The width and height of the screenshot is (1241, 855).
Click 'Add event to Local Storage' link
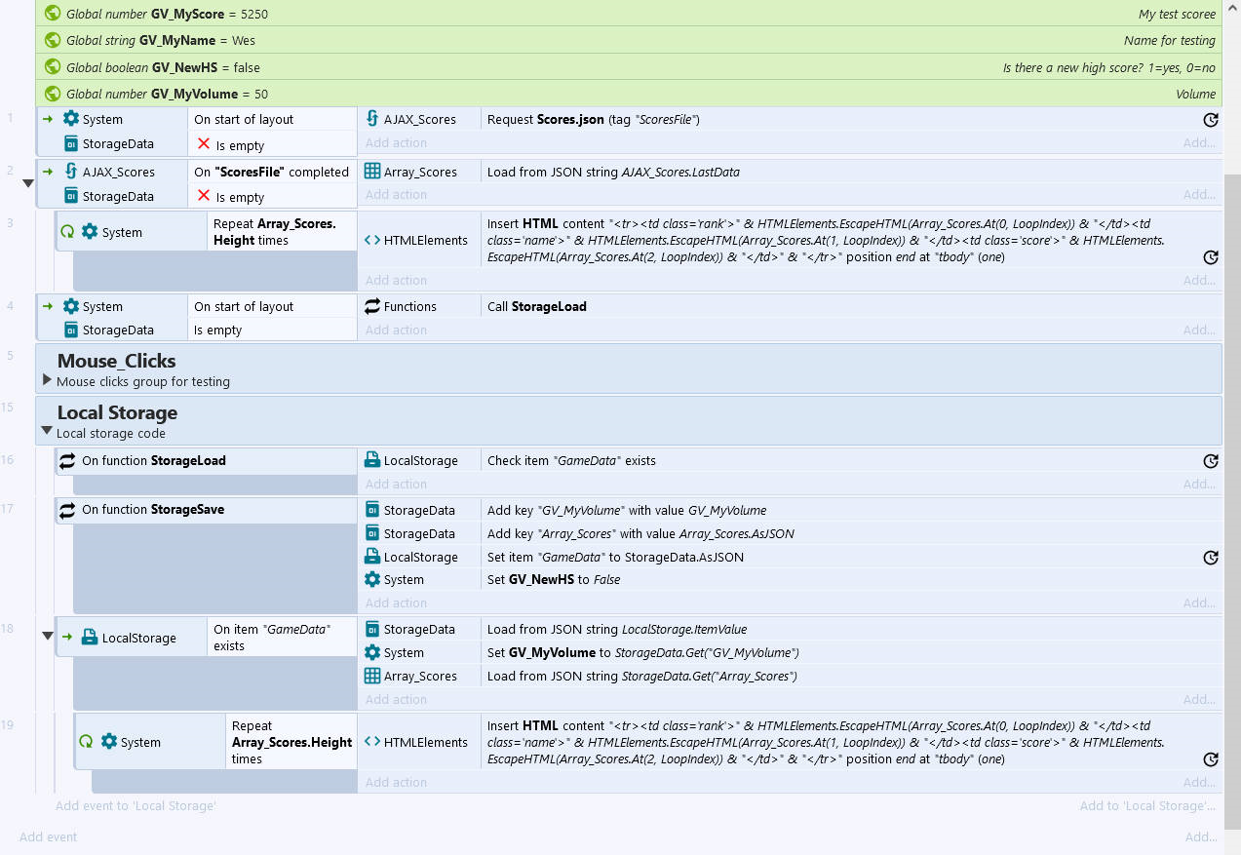click(x=136, y=805)
